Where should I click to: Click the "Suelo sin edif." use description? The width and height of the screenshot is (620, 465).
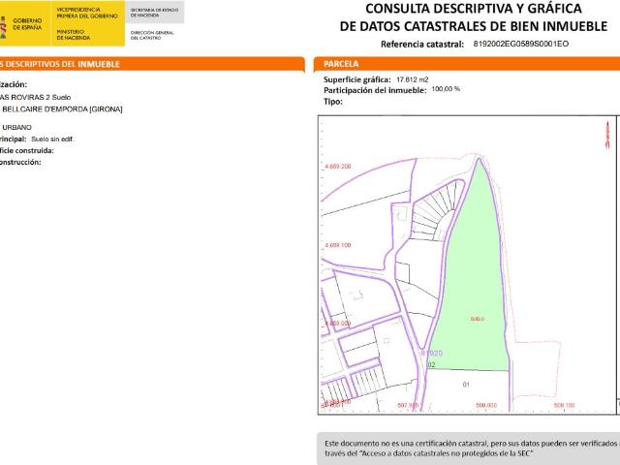(x=52, y=139)
